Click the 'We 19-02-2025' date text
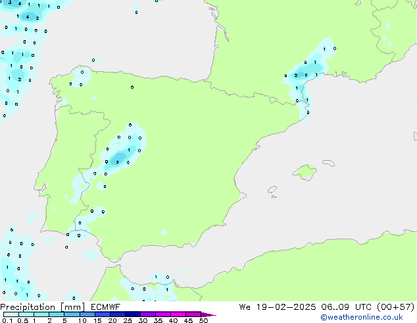 point(278,307)
